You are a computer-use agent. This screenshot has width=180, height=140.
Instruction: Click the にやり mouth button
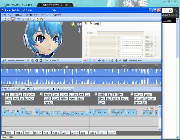[8, 99]
